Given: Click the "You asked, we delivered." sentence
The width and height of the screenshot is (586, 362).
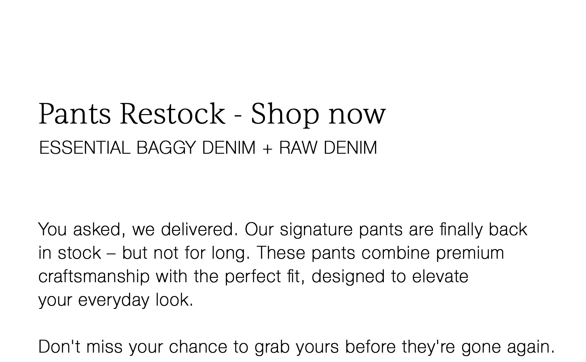Looking at the screenshot, I should (138, 230).
